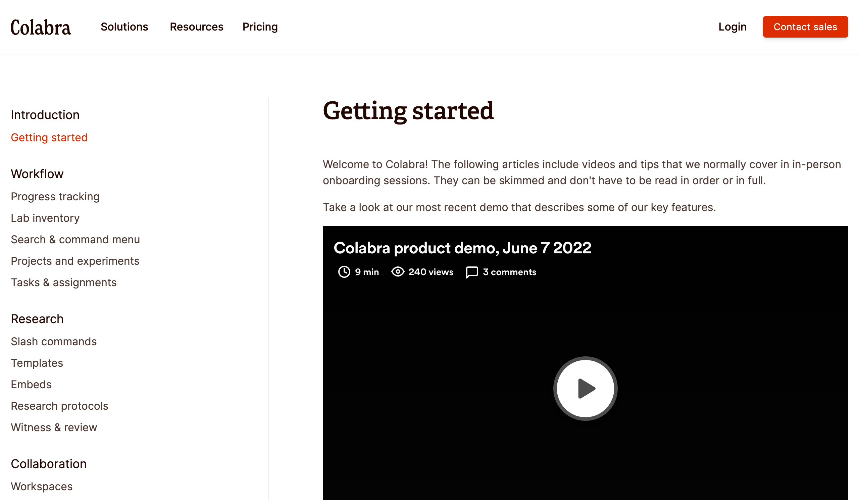Open the Search & command menu article

pyautogui.click(x=75, y=240)
